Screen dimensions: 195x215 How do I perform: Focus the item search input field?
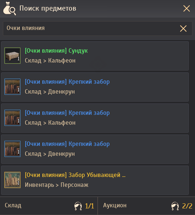click(98, 29)
